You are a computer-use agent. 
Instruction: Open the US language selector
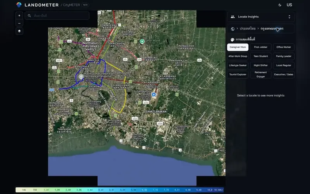tap(289, 5)
